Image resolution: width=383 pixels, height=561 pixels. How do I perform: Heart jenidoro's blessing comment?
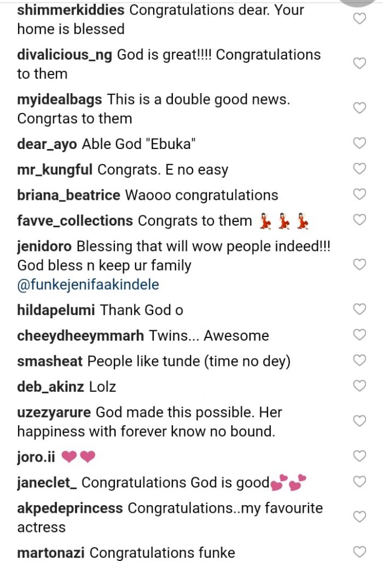[x=359, y=265]
